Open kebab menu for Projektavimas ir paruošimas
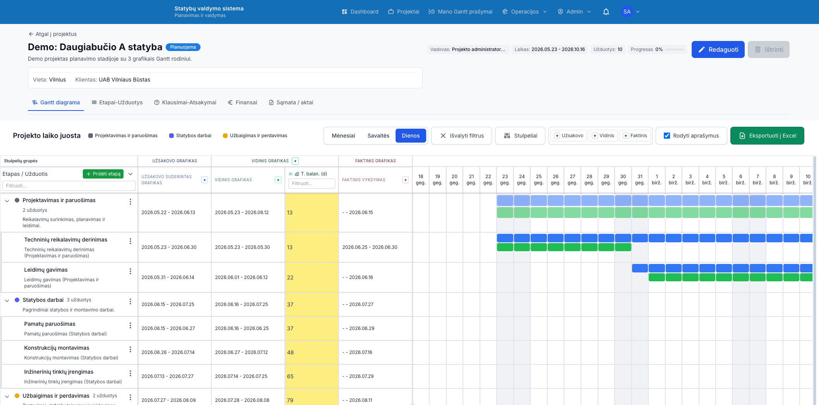The image size is (819, 405). click(x=130, y=202)
